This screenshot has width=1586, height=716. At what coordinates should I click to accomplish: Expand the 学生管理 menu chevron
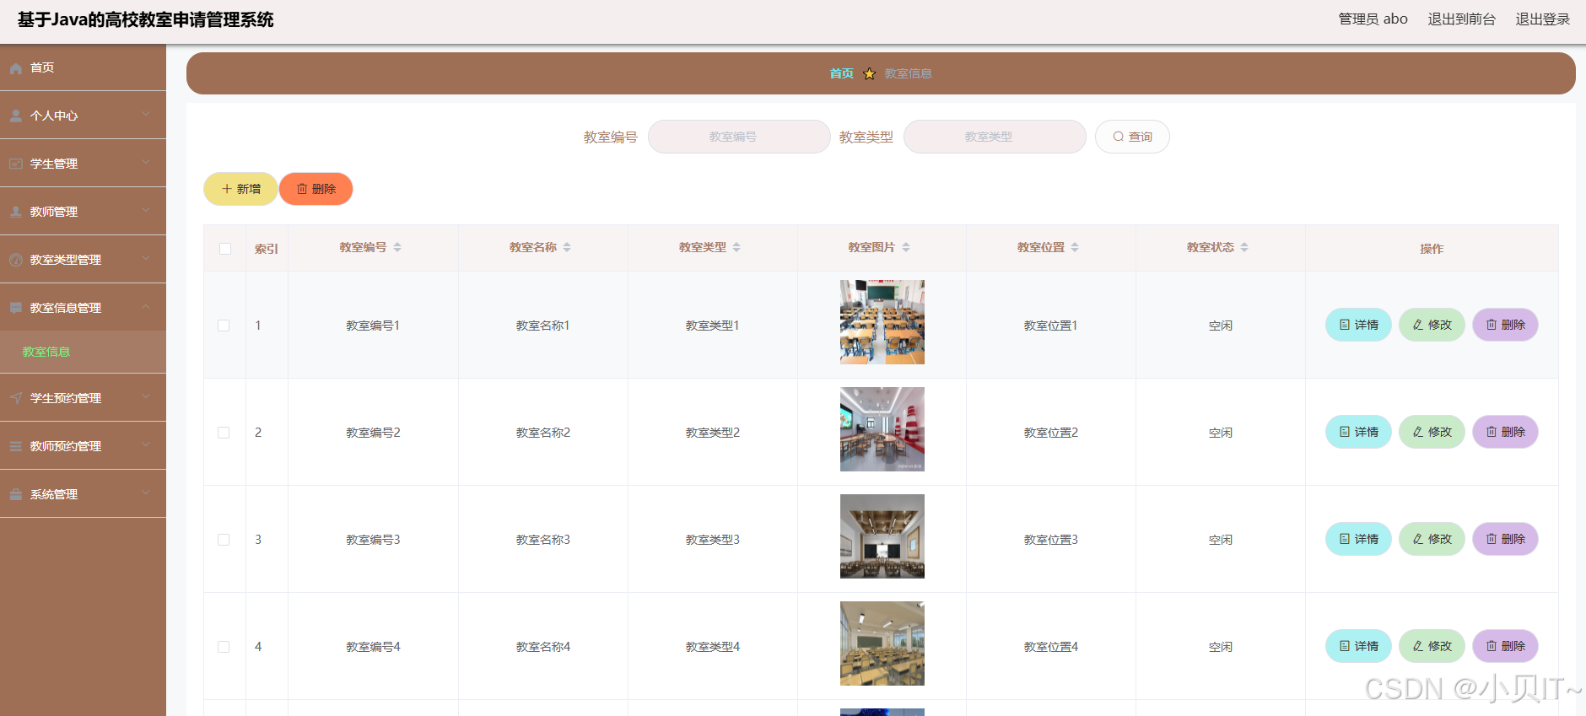coord(146,162)
